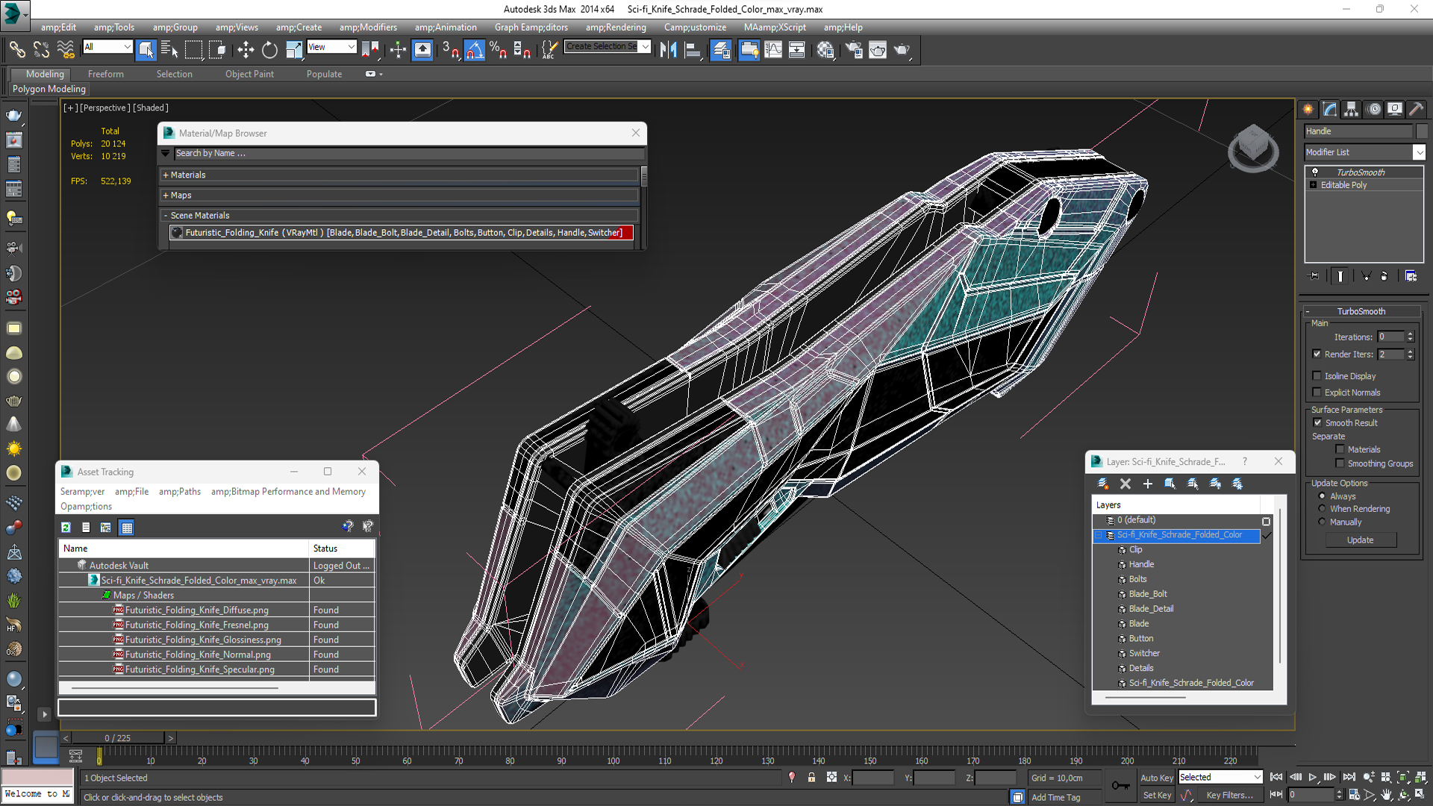Select When Rendering update option
Viewport: 1433px width, 806px height.
[x=1322, y=509]
